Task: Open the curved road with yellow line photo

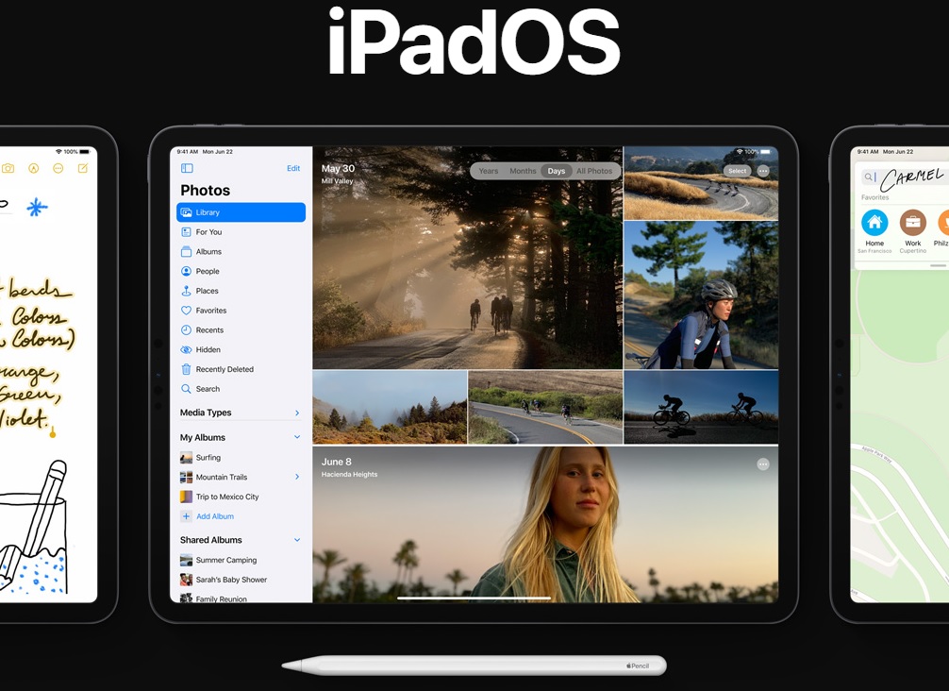Action: point(545,407)
